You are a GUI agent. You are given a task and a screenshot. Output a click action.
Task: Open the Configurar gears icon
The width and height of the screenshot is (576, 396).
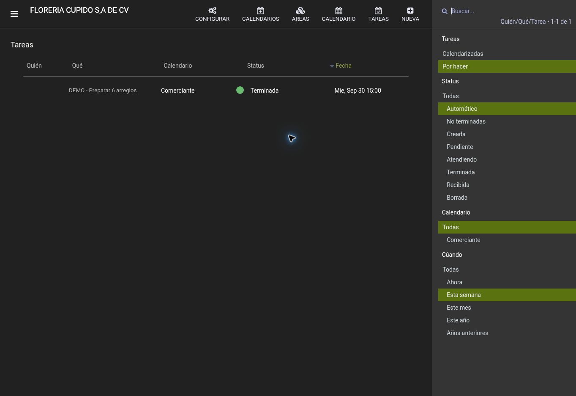(x=212, y=11)
